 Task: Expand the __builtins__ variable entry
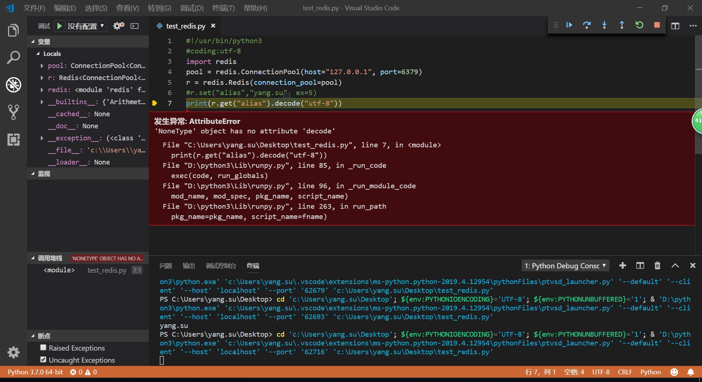(42, 102)
